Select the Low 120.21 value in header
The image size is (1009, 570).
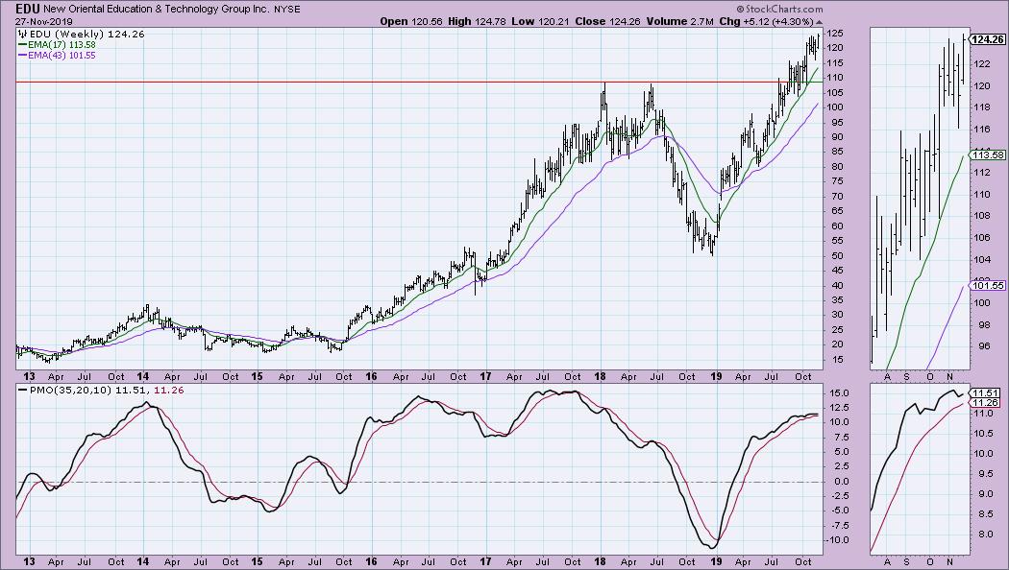pos(540,21)
